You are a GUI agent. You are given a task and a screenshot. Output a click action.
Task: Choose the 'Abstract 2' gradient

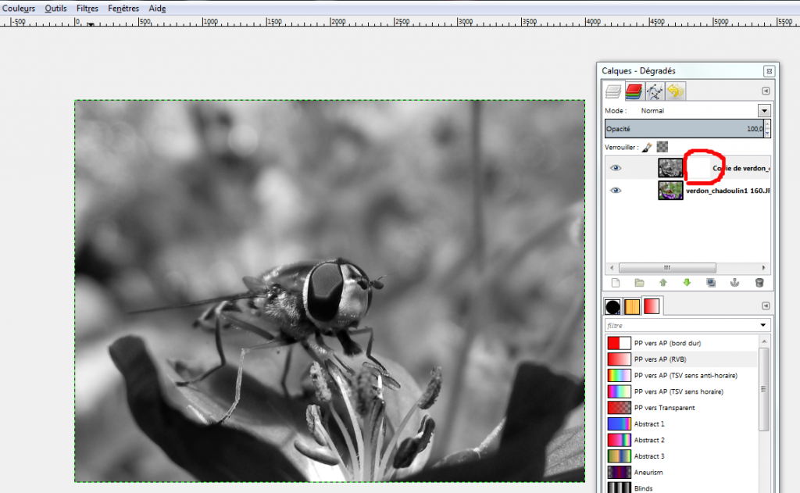(648, 440)
